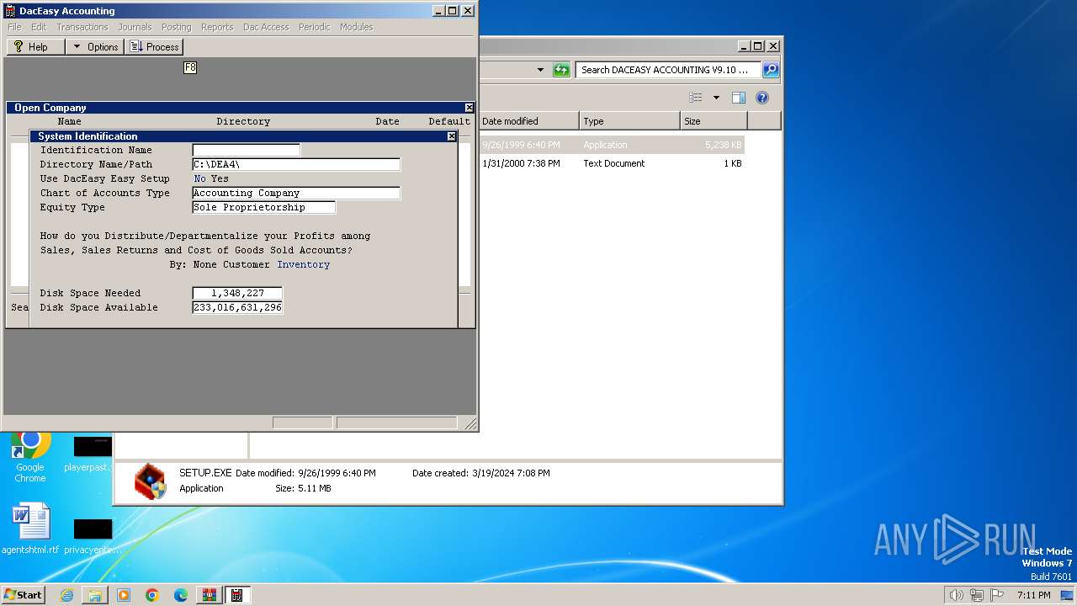The image size is (1077, 606).
Task: Open the Dac Access menu
Action: tap(266, 27)
